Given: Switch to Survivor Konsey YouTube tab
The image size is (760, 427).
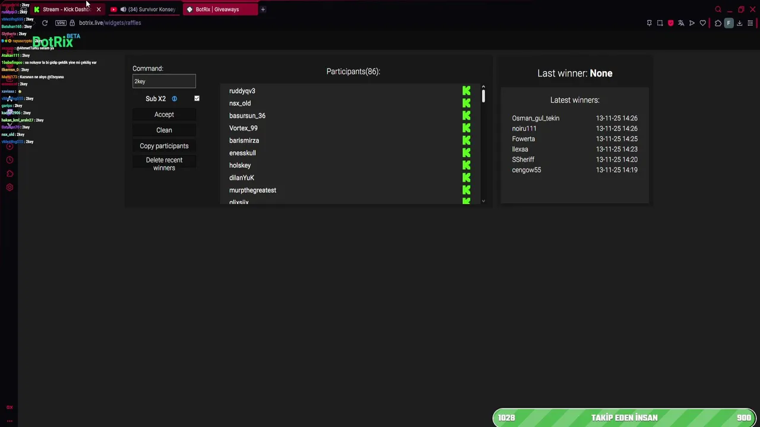Looking at the screenshot, I should 144,9.
